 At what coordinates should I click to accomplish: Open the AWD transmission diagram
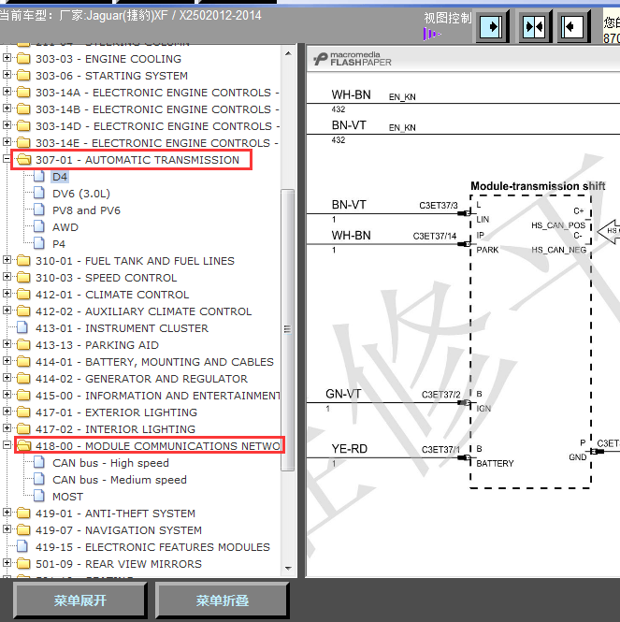65,227
